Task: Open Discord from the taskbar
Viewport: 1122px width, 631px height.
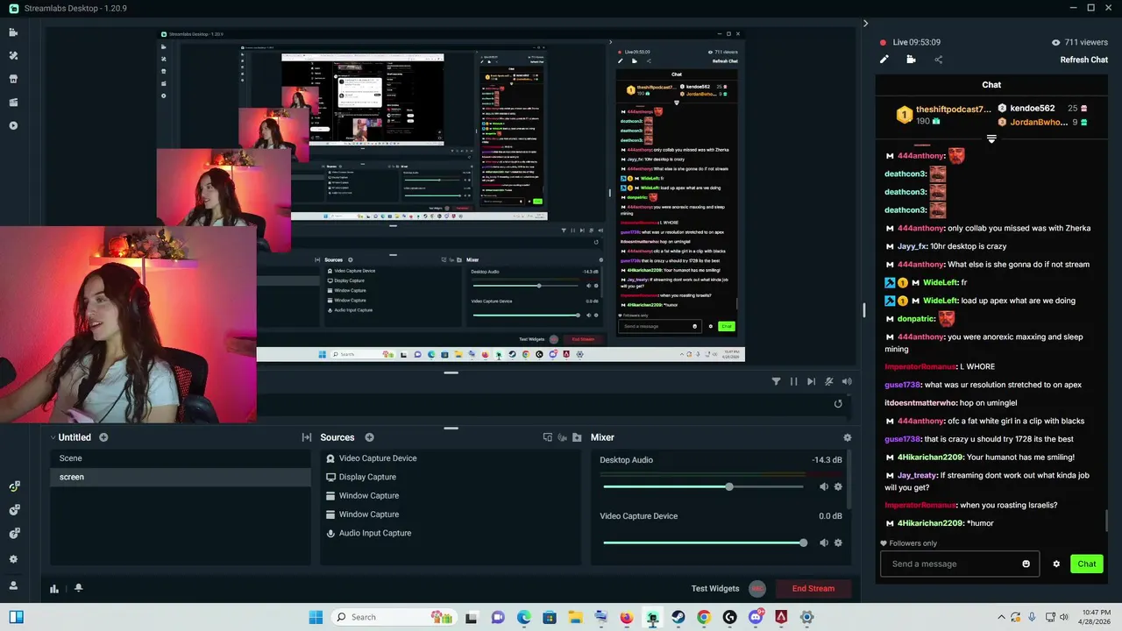Action: [756, 617]
